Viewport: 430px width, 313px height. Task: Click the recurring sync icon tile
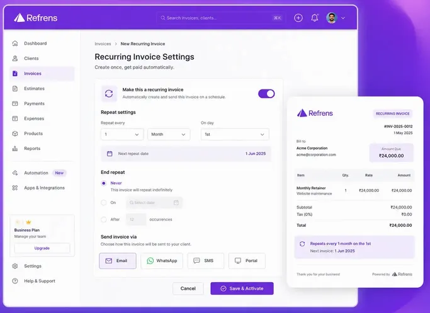click(x=109, y=94)
